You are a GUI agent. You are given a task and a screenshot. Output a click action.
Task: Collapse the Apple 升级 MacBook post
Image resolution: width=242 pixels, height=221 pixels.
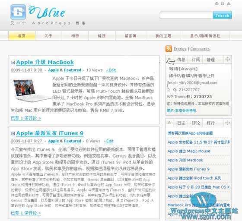click(x=13, y=63)
